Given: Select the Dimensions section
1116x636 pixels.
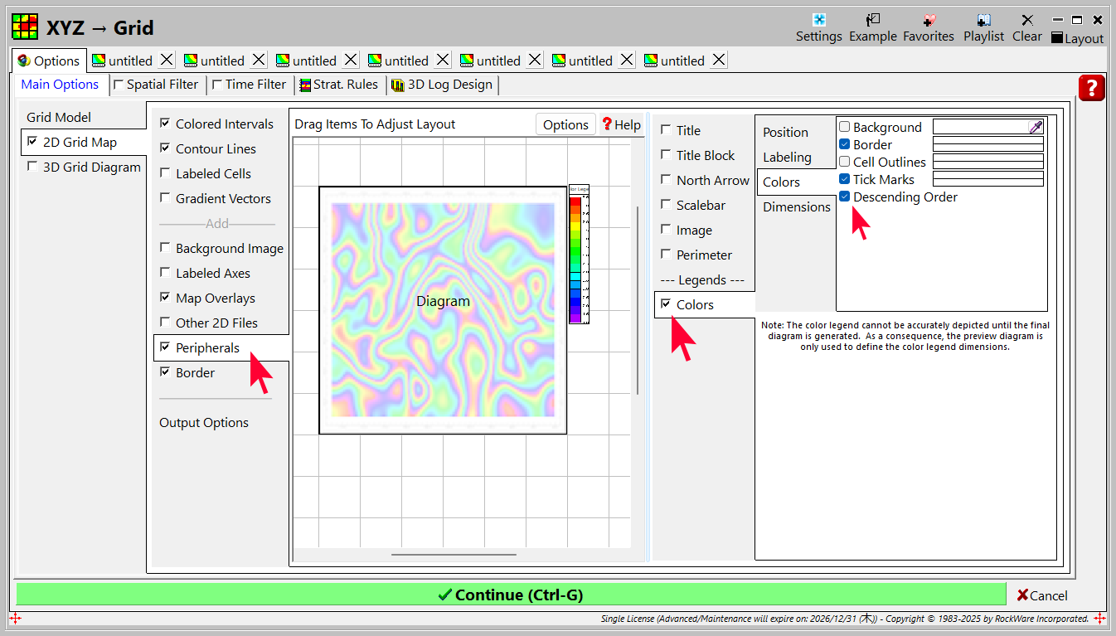Looking at the screenshot, I should pyautogui.click(x=796, y=207).
